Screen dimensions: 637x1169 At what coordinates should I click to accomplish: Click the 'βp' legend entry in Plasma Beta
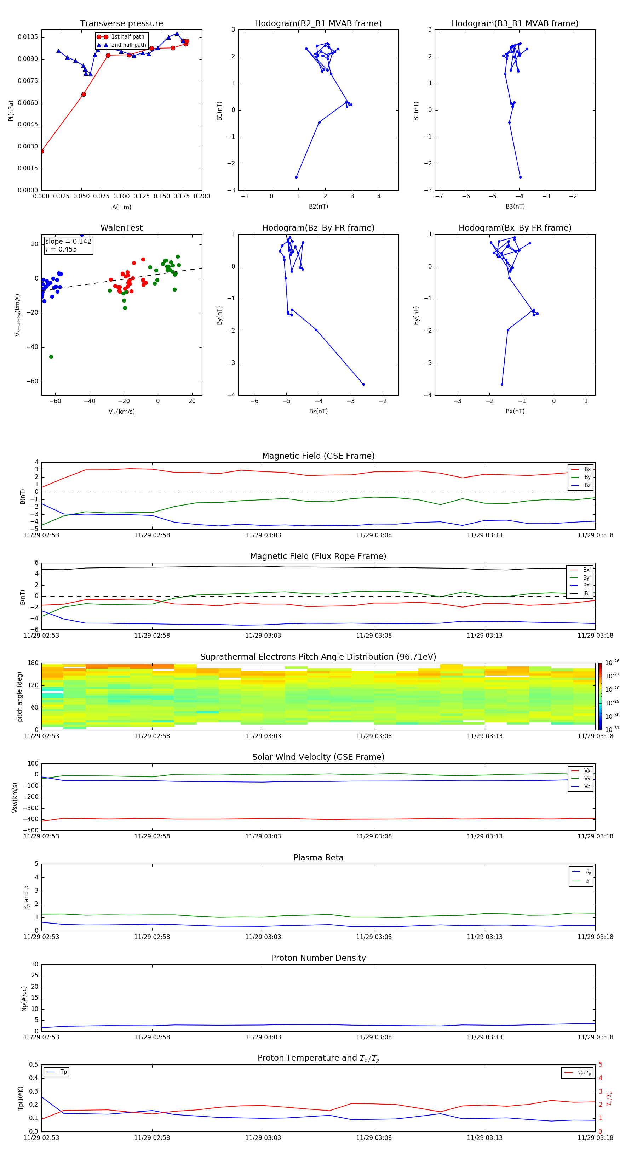pyautogui.click(x=581, y=872)
